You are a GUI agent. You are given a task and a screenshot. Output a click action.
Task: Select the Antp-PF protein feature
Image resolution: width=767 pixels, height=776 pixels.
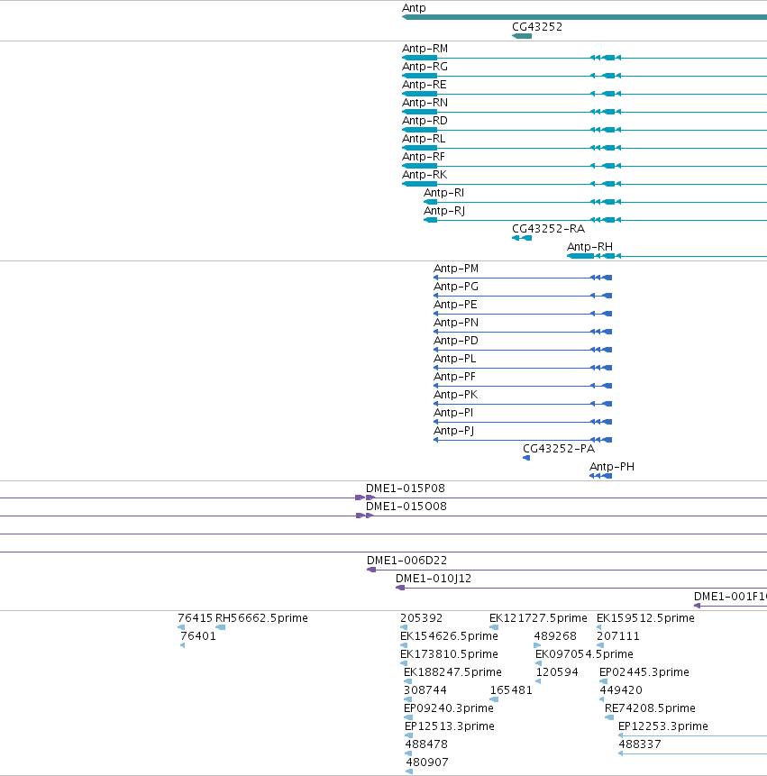tap(523, 386)
